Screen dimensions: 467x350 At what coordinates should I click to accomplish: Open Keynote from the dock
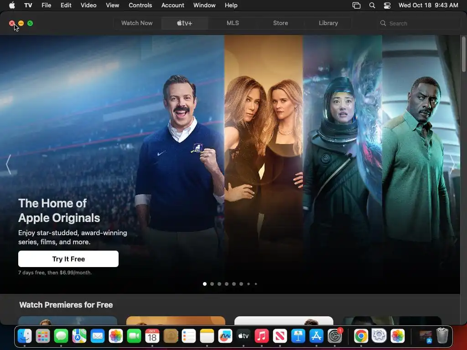tap(298, 336)
